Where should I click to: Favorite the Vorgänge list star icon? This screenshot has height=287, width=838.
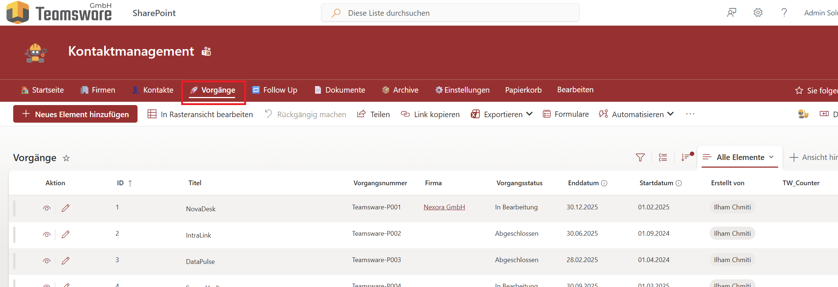click(x=66, y=158)
